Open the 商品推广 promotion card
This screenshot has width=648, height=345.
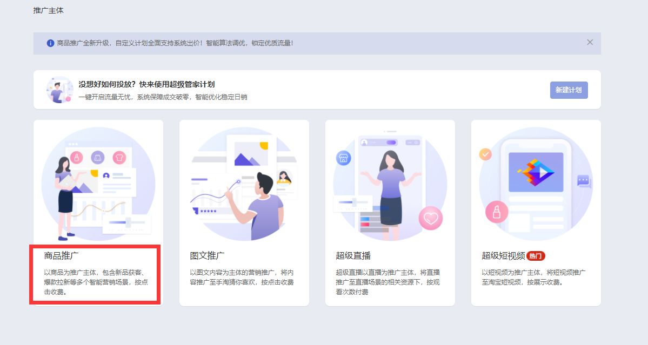[98, 213]
